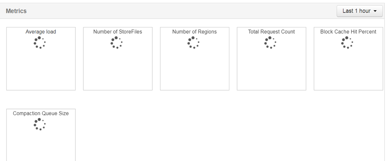The image size is (391, 161).
Task: Click the Number of Regions loading spinner
Action: tap(193, 42)
